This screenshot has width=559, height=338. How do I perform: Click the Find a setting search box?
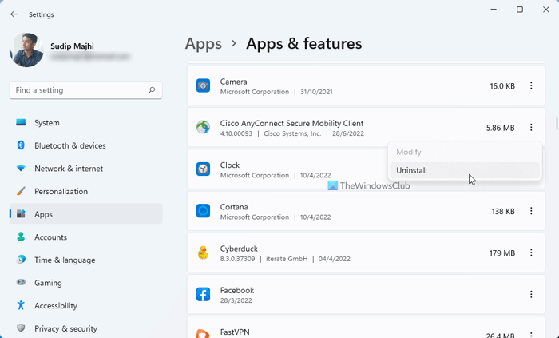(x=86, y=90)
